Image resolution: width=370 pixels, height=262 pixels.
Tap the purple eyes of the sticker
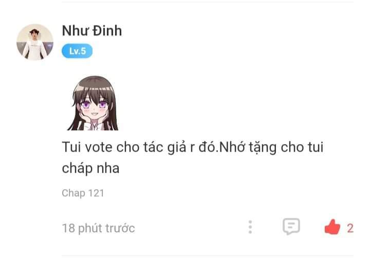(x=94, y=104)
